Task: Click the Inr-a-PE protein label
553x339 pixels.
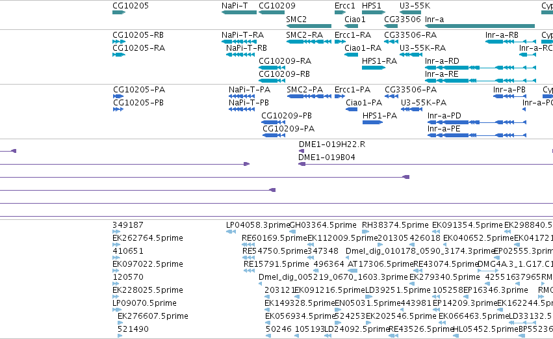Action: click(x=444, y=129)
